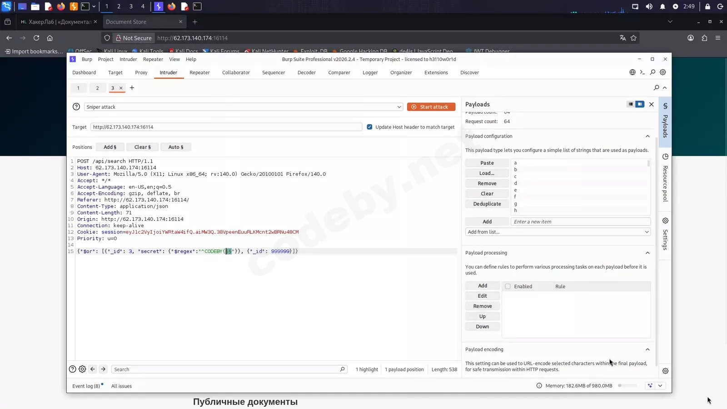The image size is (727, 409).
Task: Open the Intruder Settings side panel icon
Action: [x=665, y=221]
